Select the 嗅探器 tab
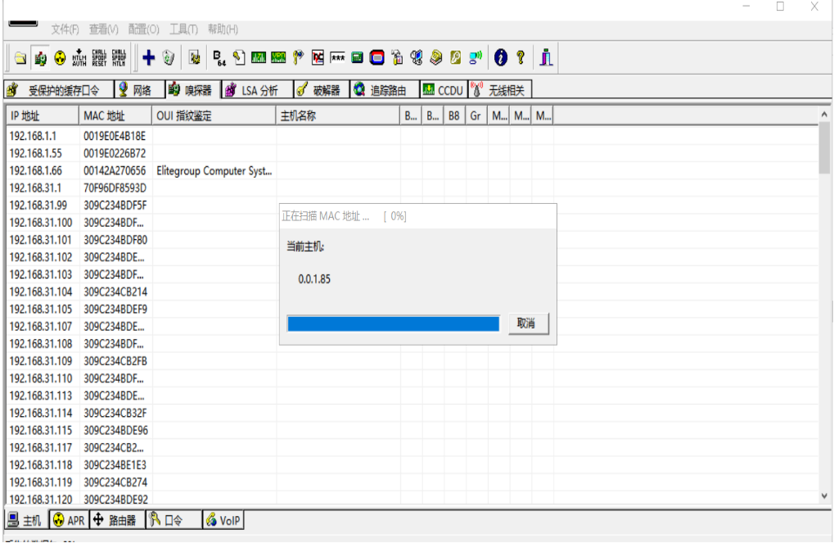 click(x=192, y=90)
